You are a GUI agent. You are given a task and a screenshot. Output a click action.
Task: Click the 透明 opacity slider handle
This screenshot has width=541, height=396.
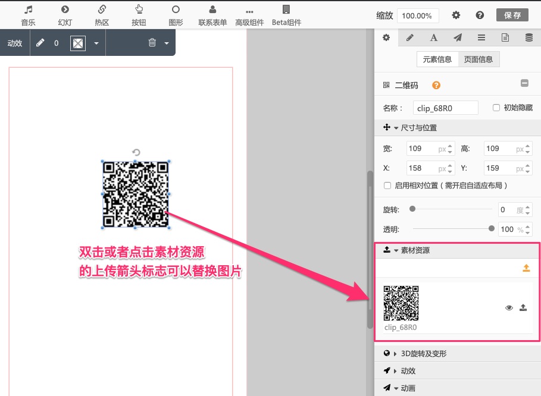[x=492, y=228]
